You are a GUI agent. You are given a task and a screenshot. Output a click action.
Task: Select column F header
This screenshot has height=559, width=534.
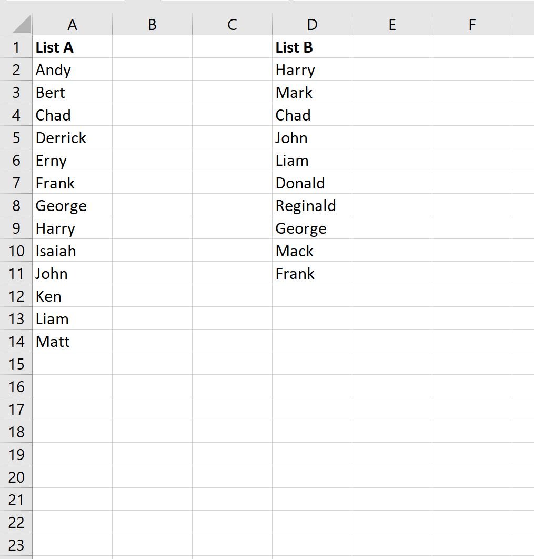pyautogui.click(x=472, y=24)
